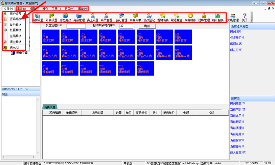Choose 清空数据 in the File menu
The height and width of the screenshot is (165, 275).
click(16, 42)
